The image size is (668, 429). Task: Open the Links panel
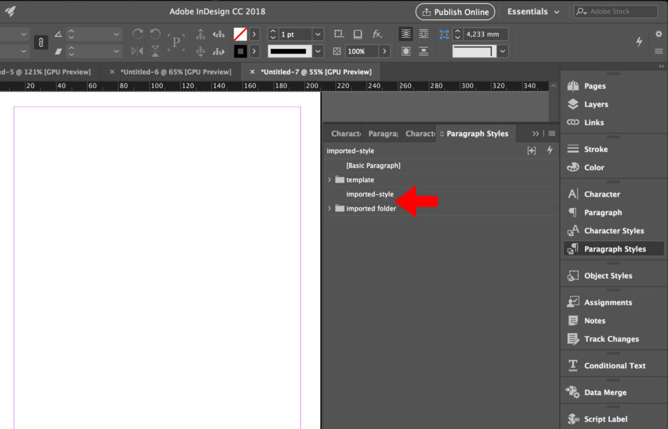pyautogui.click(x=592, y=123)
